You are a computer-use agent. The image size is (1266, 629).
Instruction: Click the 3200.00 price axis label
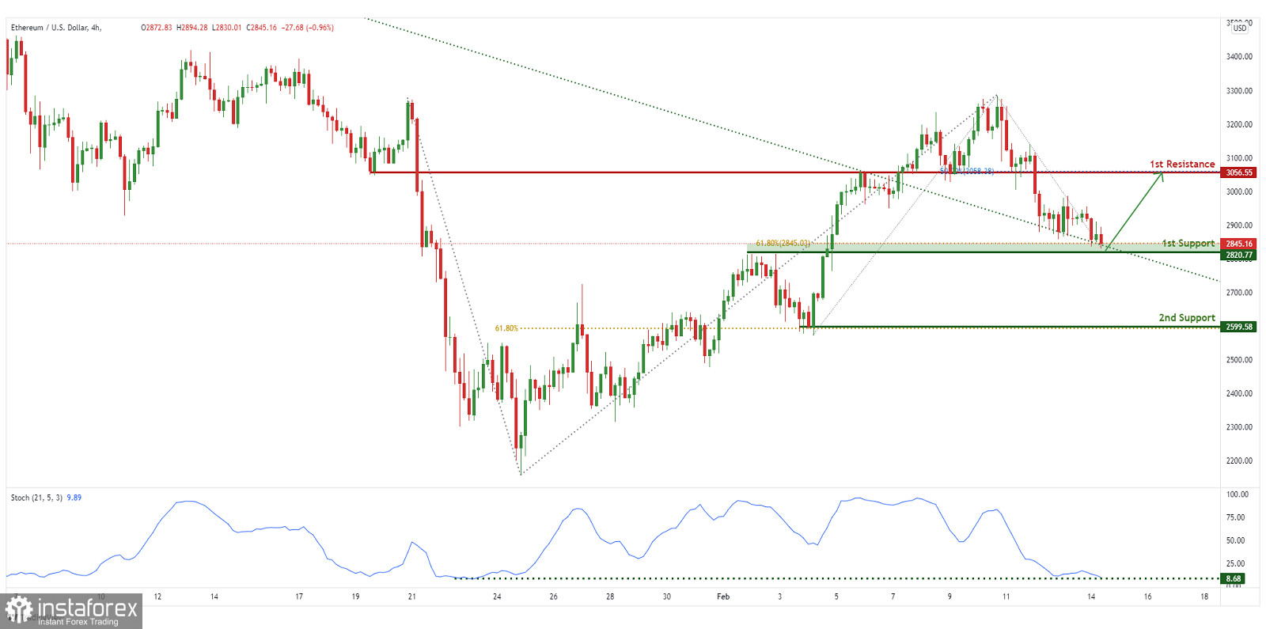click(x=1239, y=125)
